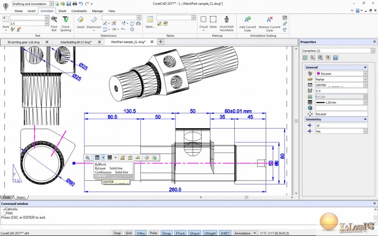Switch to the Sheet ribbon tab
378x236 pixels.
[62, 11]
